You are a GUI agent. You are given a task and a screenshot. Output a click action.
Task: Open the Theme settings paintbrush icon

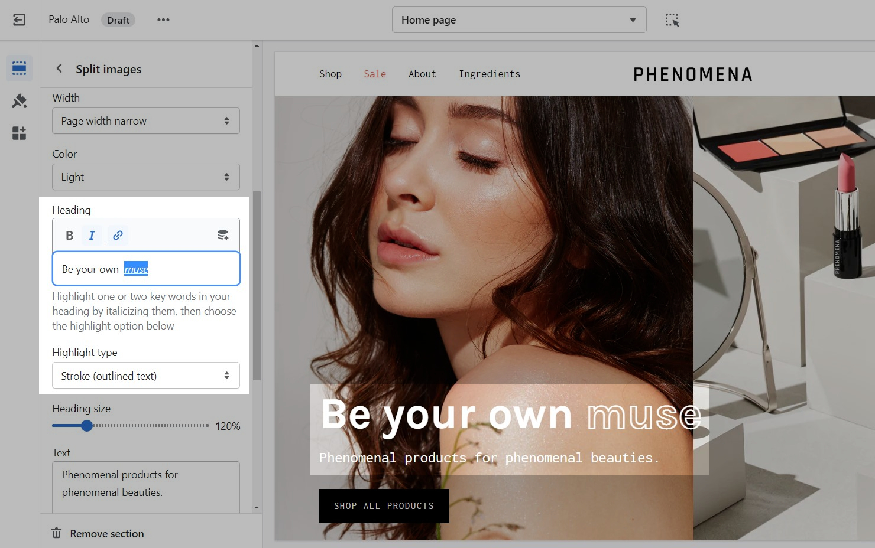pyautogui.click(x=19, y=101)
